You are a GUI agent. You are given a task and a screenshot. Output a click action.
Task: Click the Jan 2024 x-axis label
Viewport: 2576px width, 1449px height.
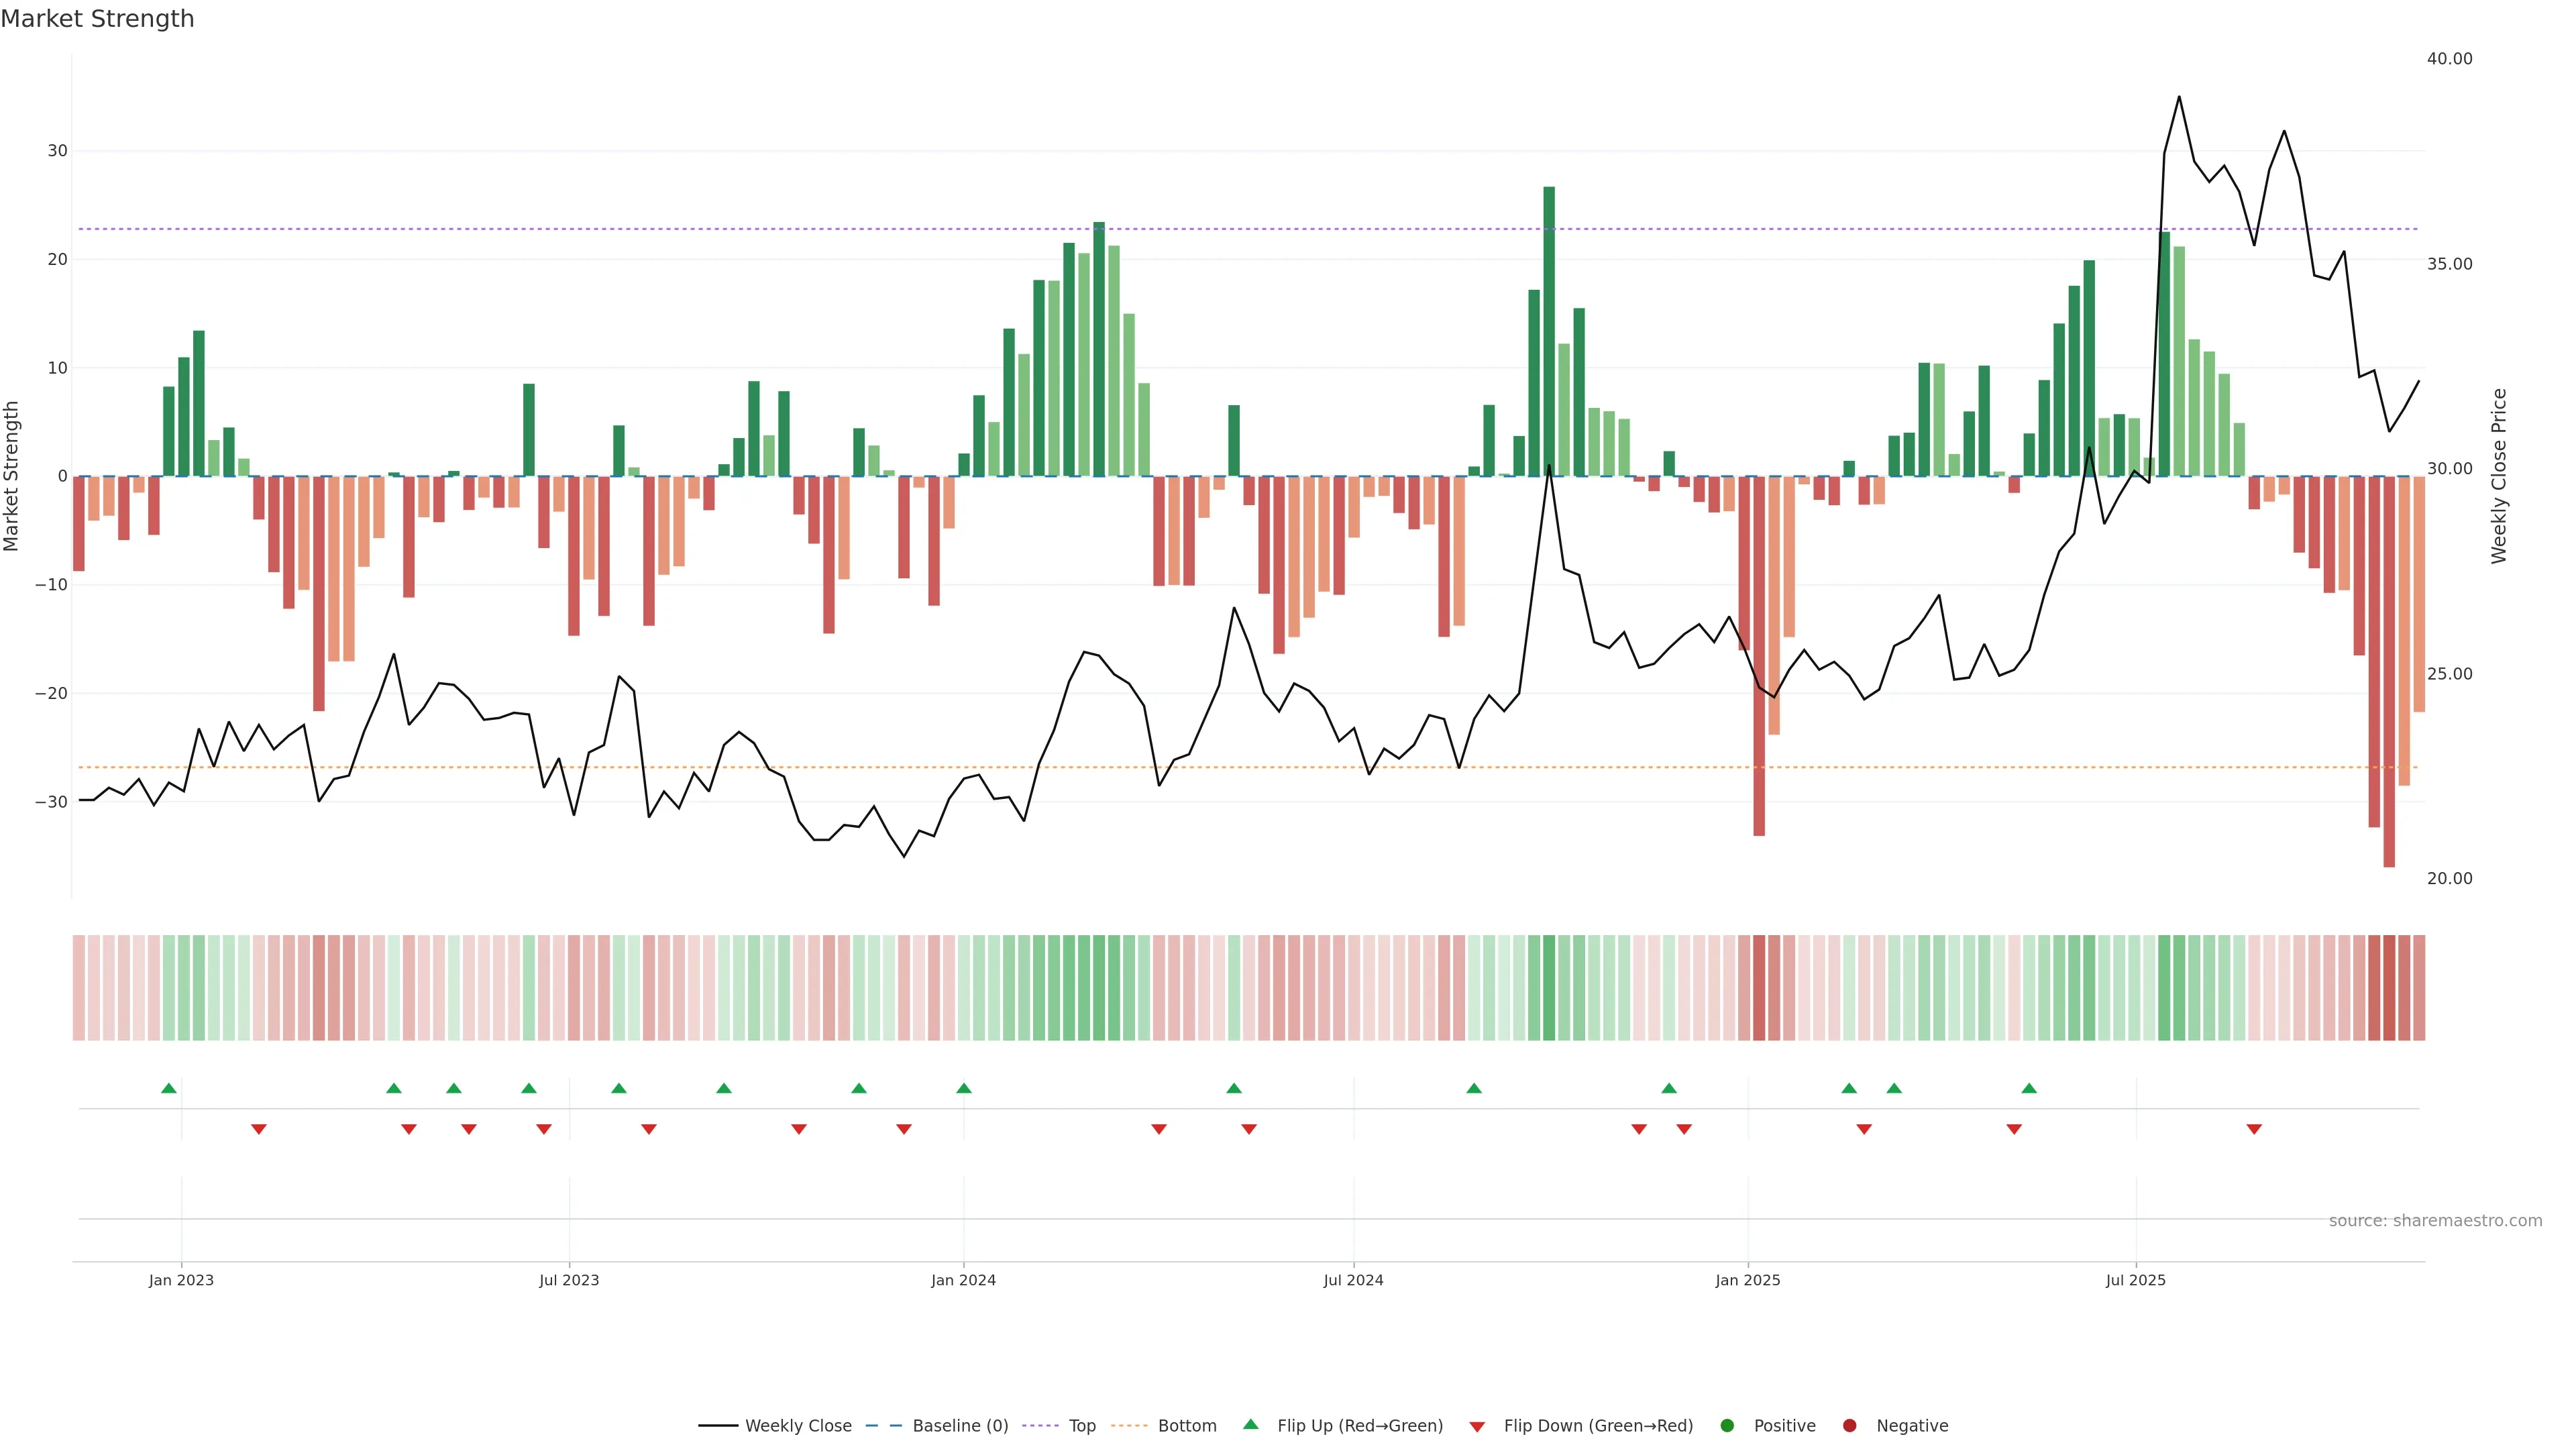pyautogui.click(x=963, y=1280)
